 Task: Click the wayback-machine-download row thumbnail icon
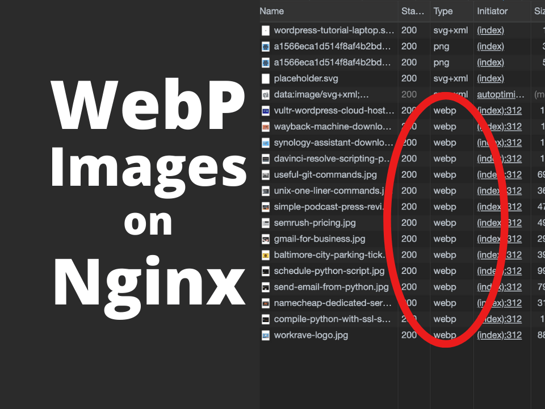(x=265, y=126)
